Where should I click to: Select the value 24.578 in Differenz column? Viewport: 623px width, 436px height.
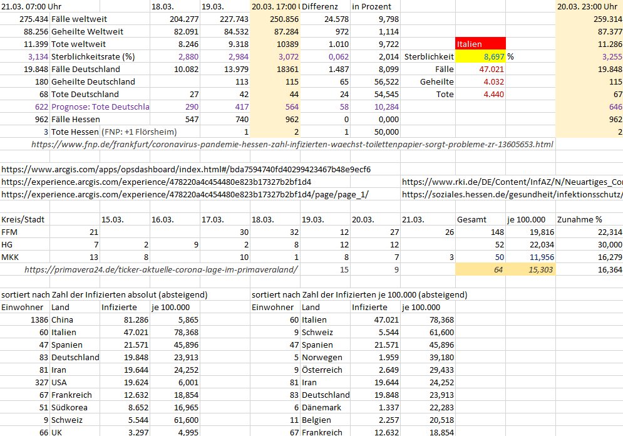click(x=325, y=19)
